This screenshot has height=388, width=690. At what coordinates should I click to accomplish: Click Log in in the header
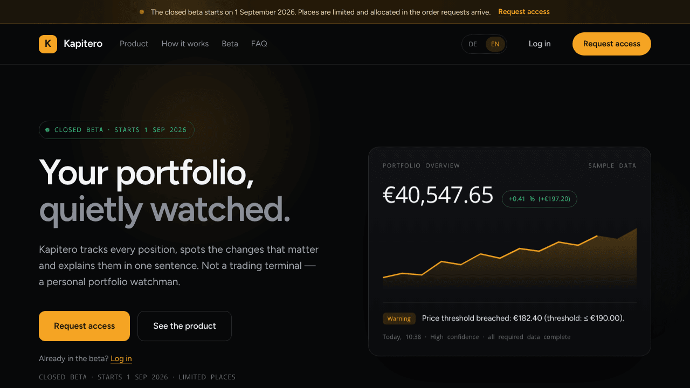click(540, 44)
